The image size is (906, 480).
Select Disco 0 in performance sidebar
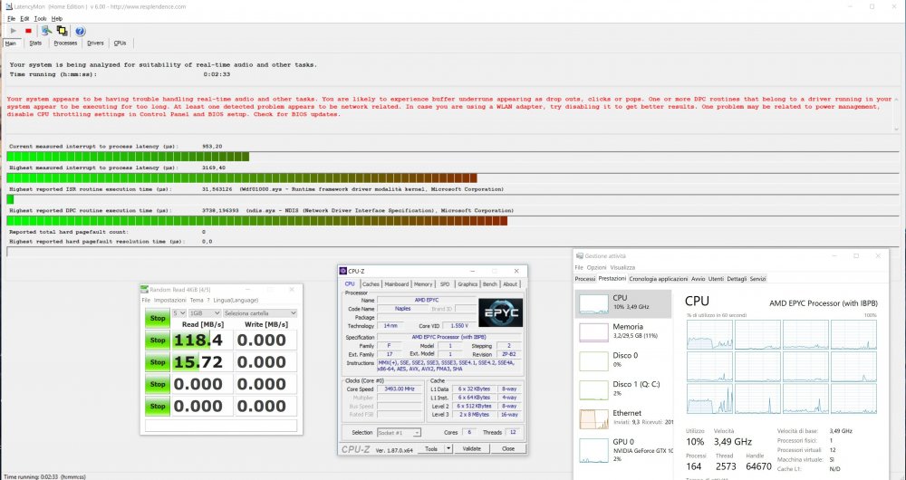click(x=623, y=360)
